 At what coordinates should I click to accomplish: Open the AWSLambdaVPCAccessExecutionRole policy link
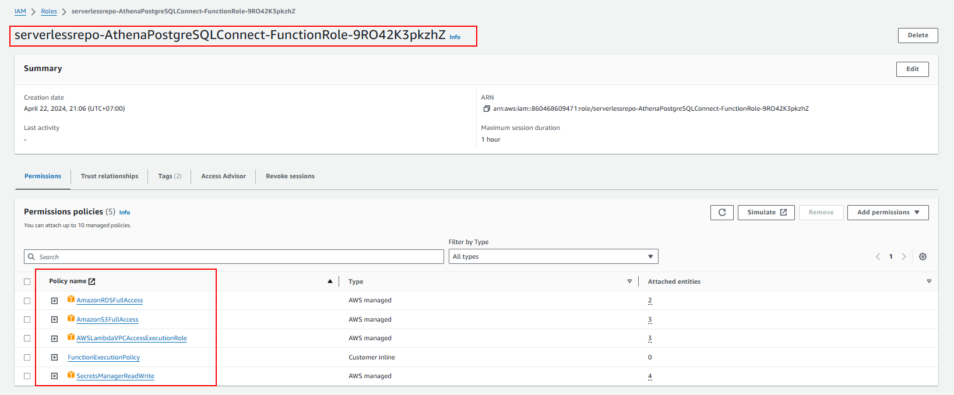132,338
